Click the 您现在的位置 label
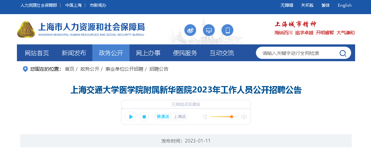Image resolution: width=371 pixels, height=154 pixels. pyautogui.click(x=46, y=69)
